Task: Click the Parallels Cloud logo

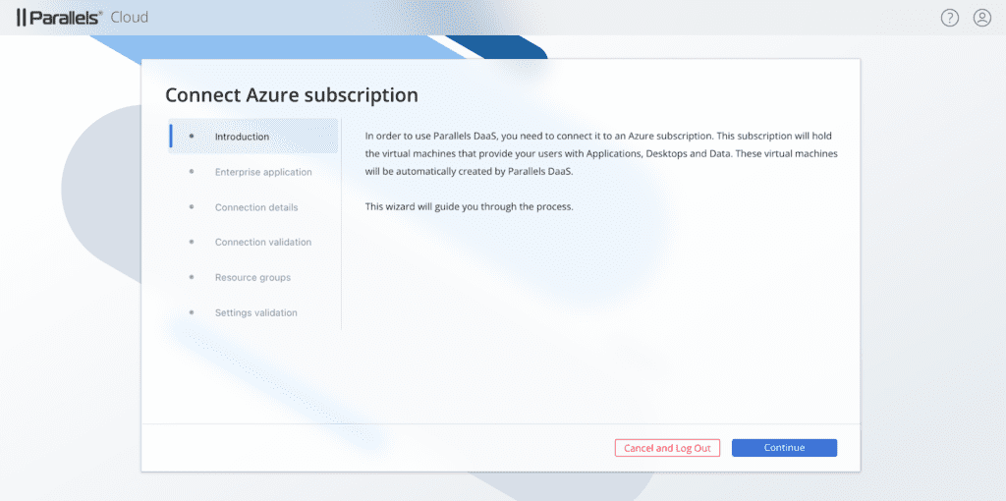Action: point(83,18)
